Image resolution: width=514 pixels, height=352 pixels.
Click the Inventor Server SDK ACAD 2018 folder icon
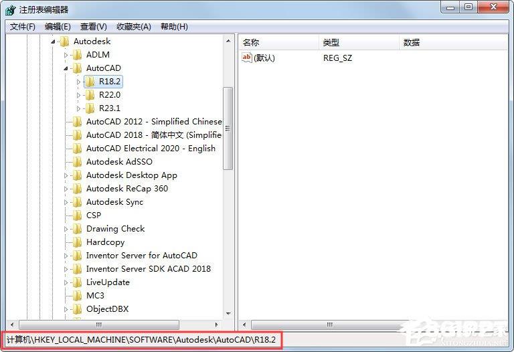point(77,269)
